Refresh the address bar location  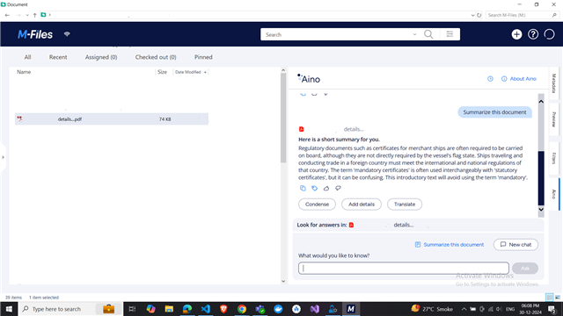(479, 15)
